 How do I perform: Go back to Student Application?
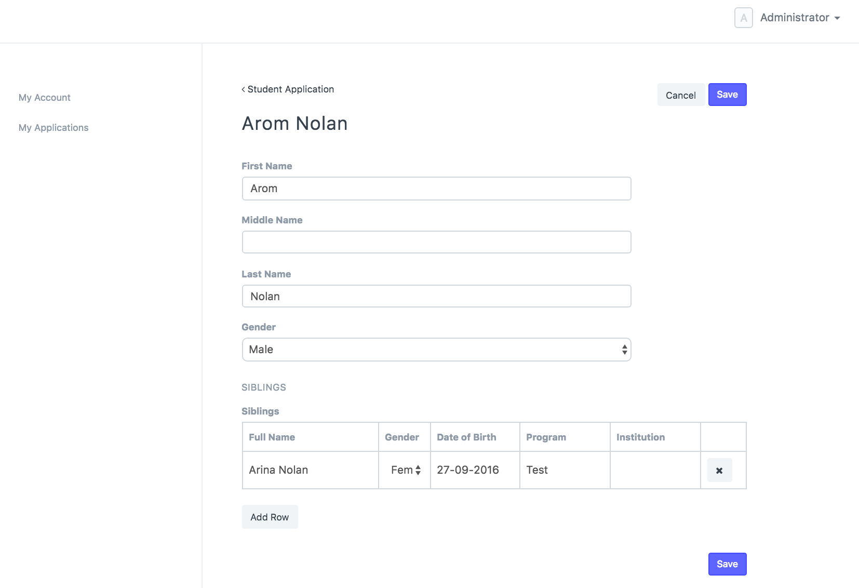(290, 89)
